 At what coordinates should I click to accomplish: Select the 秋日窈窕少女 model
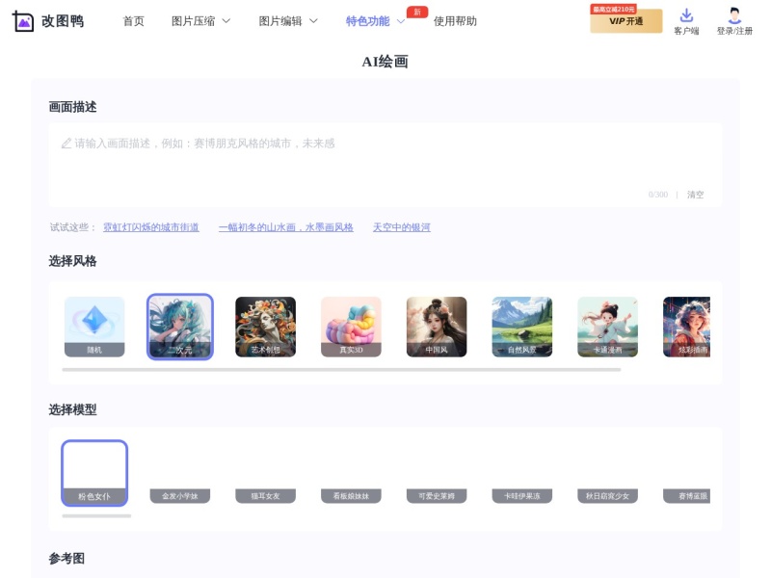click(x=608, y=473)
